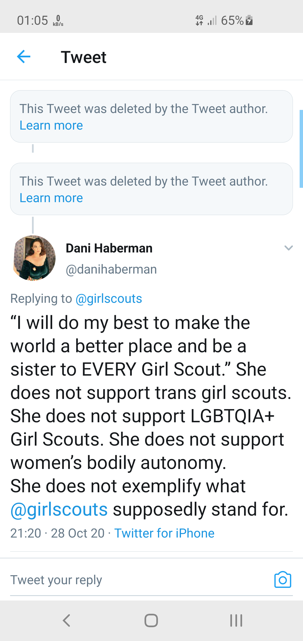
Task: Tap the blue scrollbar on right edge
Action: (301, 148)
